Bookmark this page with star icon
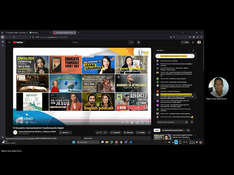The width and height of the screenshot is (234, 175). click(x=174, y=37)
